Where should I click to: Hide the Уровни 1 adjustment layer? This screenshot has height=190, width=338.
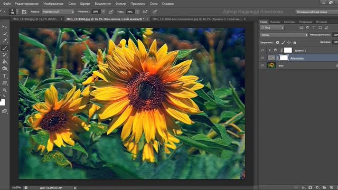[x=262, y=50]
